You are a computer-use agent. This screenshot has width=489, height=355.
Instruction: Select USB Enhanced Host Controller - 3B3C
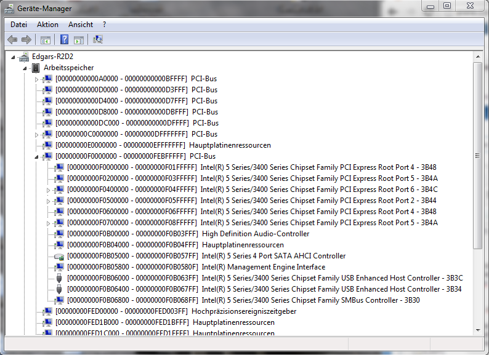(265, 278)
